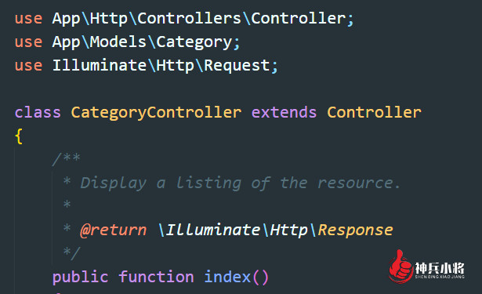Click the docblock closing */ marker
This screenshot has height=294, width=482.
[x=71, y=253]
